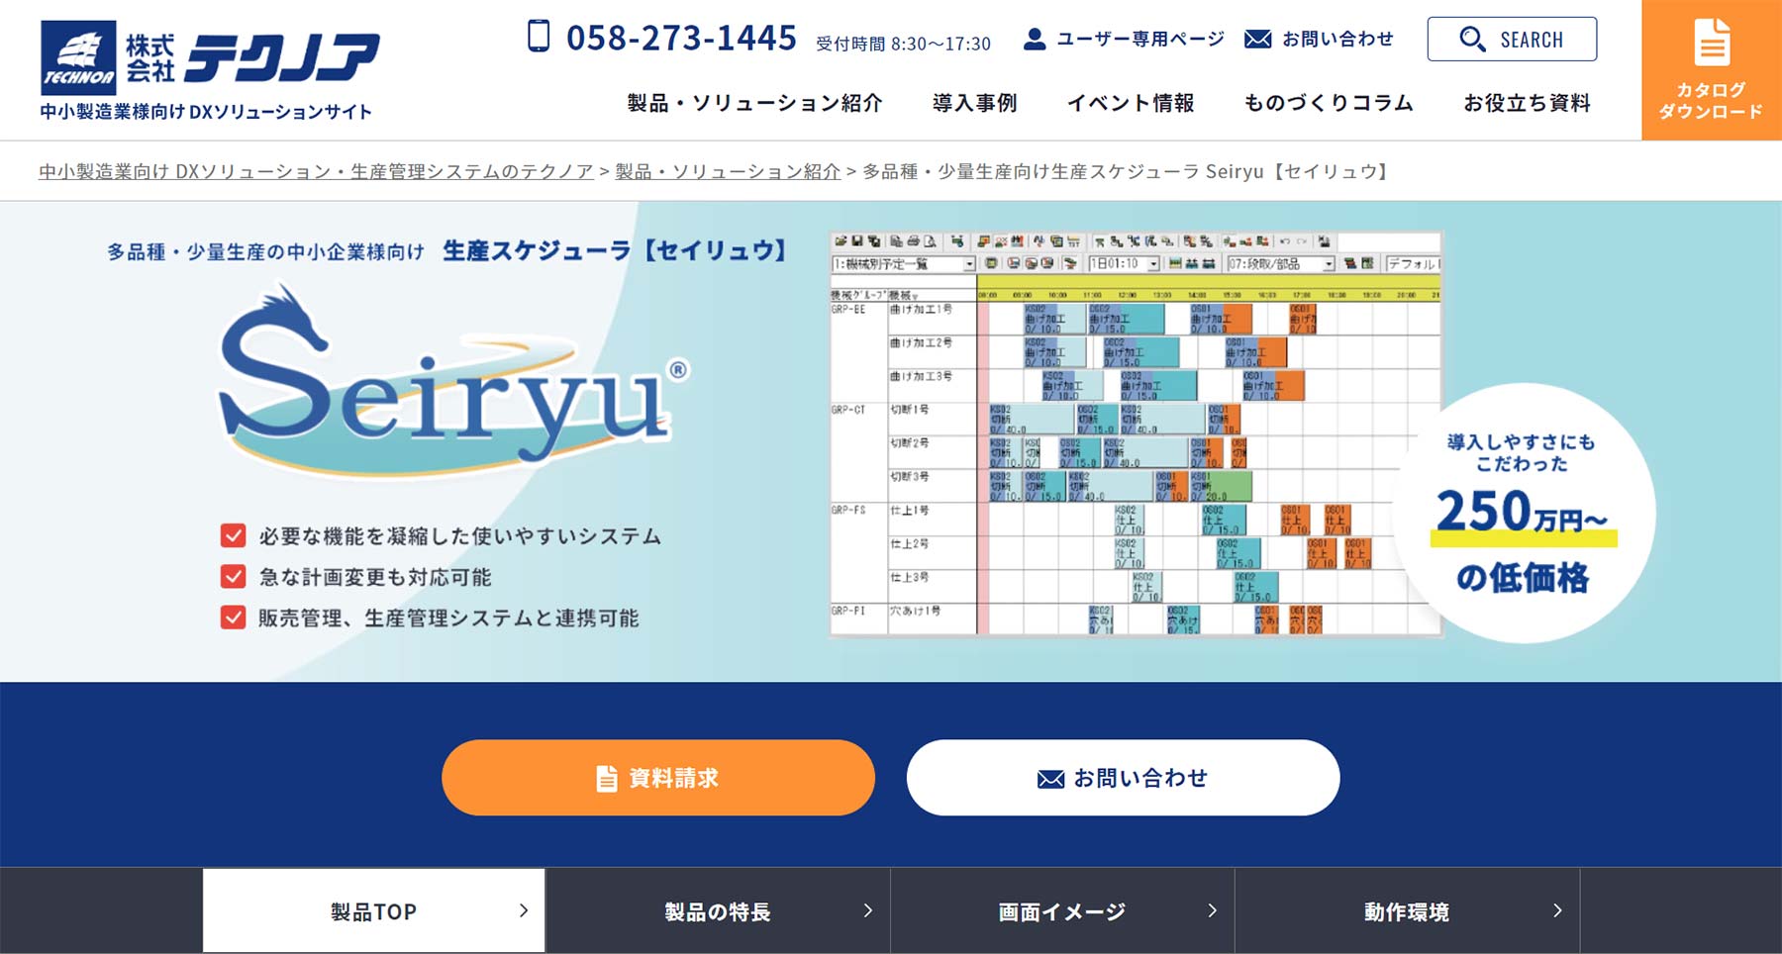Click chevron on 製品の特長 tab

pyautogui.click(x=868, y=910)
